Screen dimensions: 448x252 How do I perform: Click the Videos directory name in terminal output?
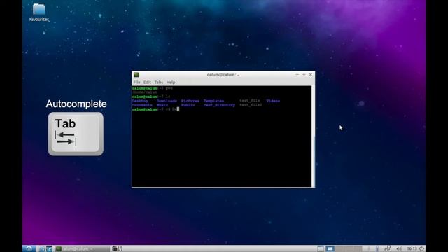[x=273, y=101]
